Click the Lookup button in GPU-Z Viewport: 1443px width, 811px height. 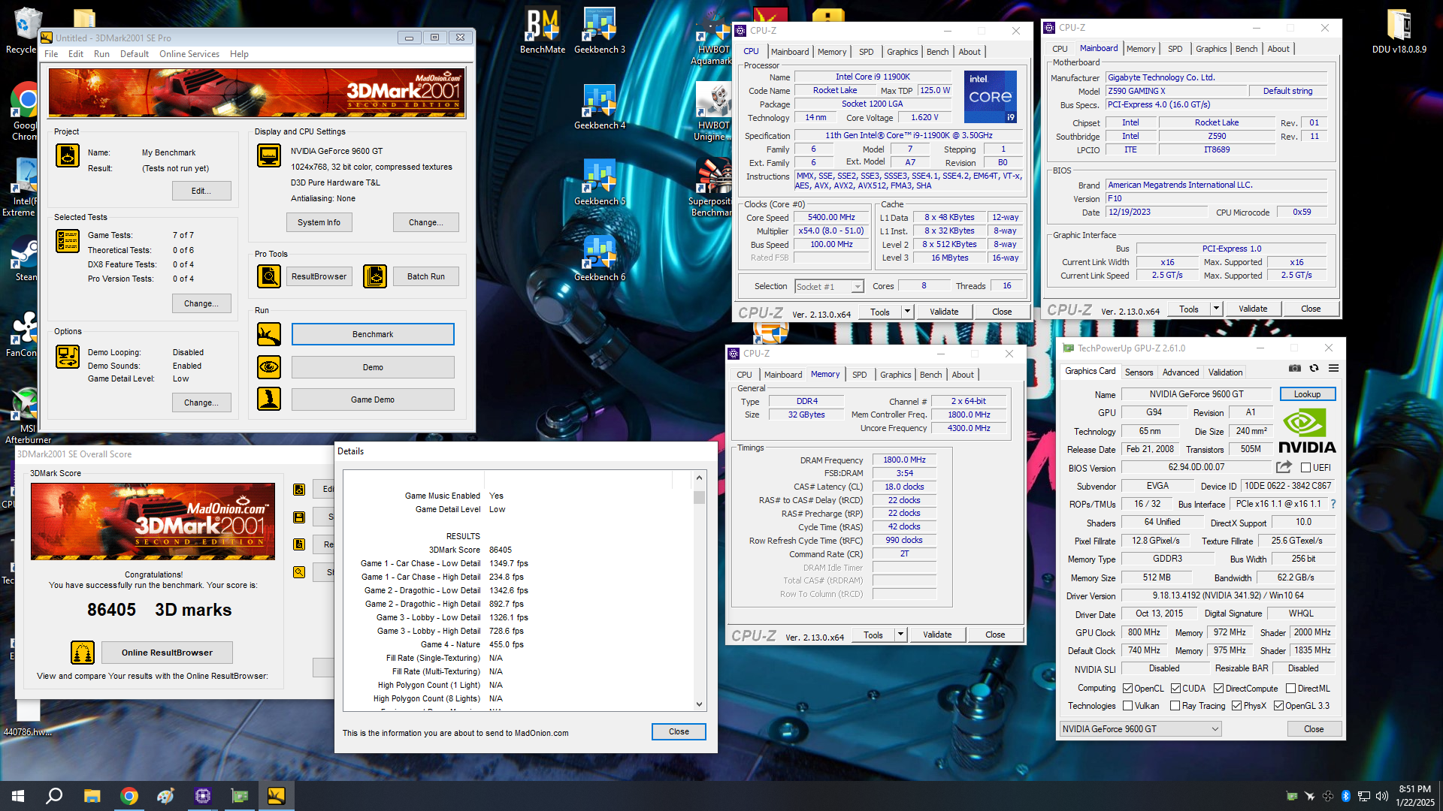[1307, 394]
